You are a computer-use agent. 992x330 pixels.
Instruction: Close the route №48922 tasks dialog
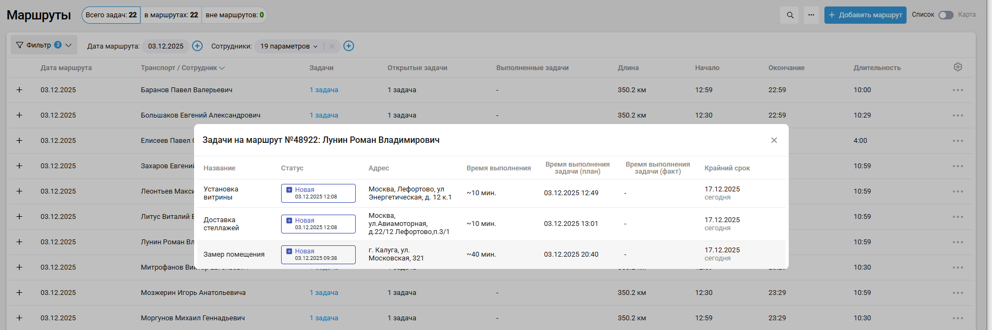tap(774, 140)
